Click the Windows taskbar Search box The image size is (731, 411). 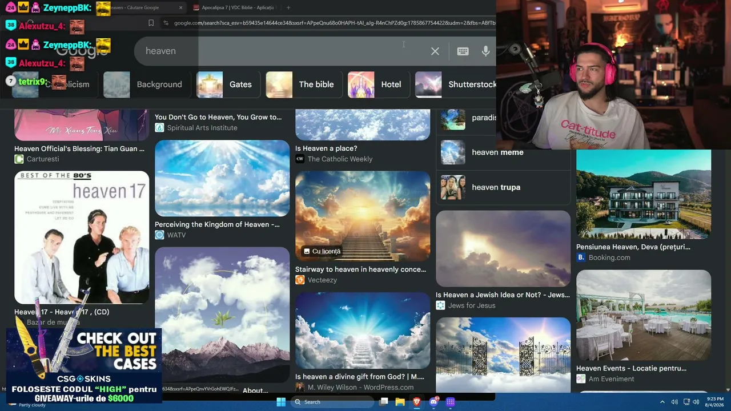pyautogui.click(x=332, y=402)
